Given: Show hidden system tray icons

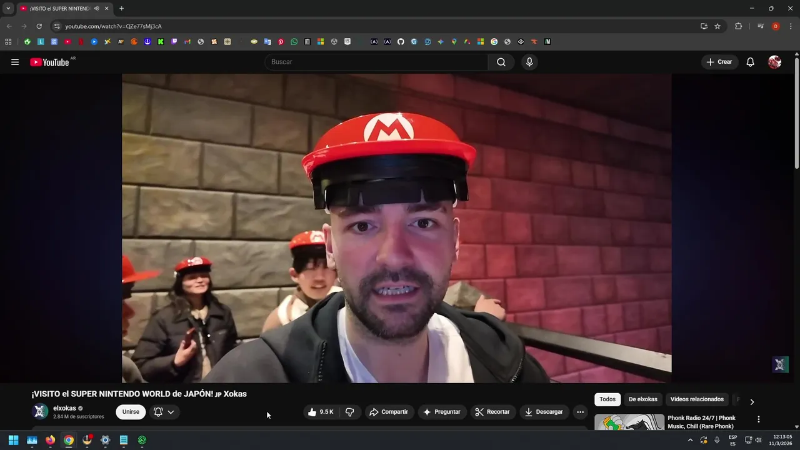Looking at the screenshot, I should point(690,440).
